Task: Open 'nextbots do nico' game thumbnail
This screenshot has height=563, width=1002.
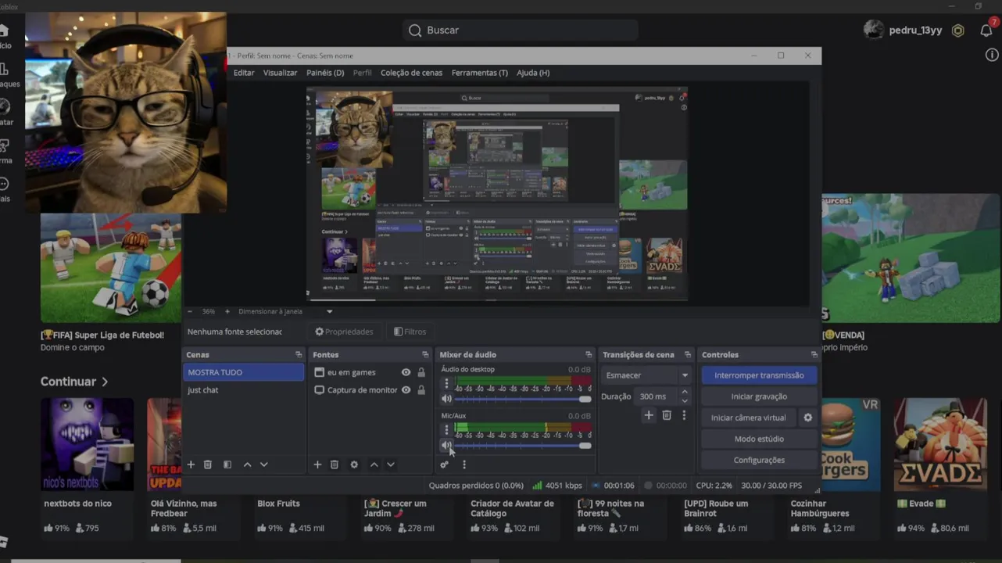Action: [x=88, y=444]
